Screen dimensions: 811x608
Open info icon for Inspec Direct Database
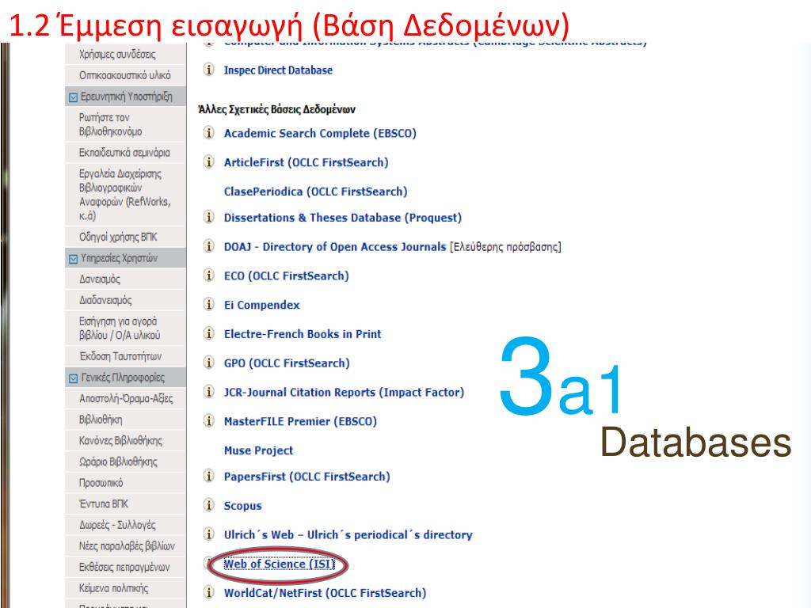[208, 70]
